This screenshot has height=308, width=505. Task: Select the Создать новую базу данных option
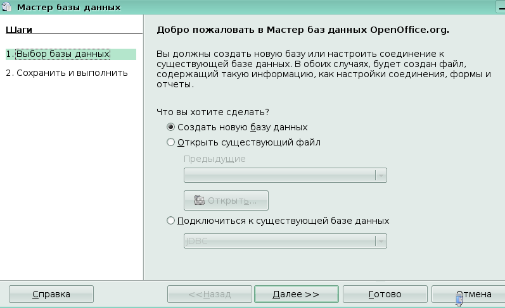click(170, 126)
